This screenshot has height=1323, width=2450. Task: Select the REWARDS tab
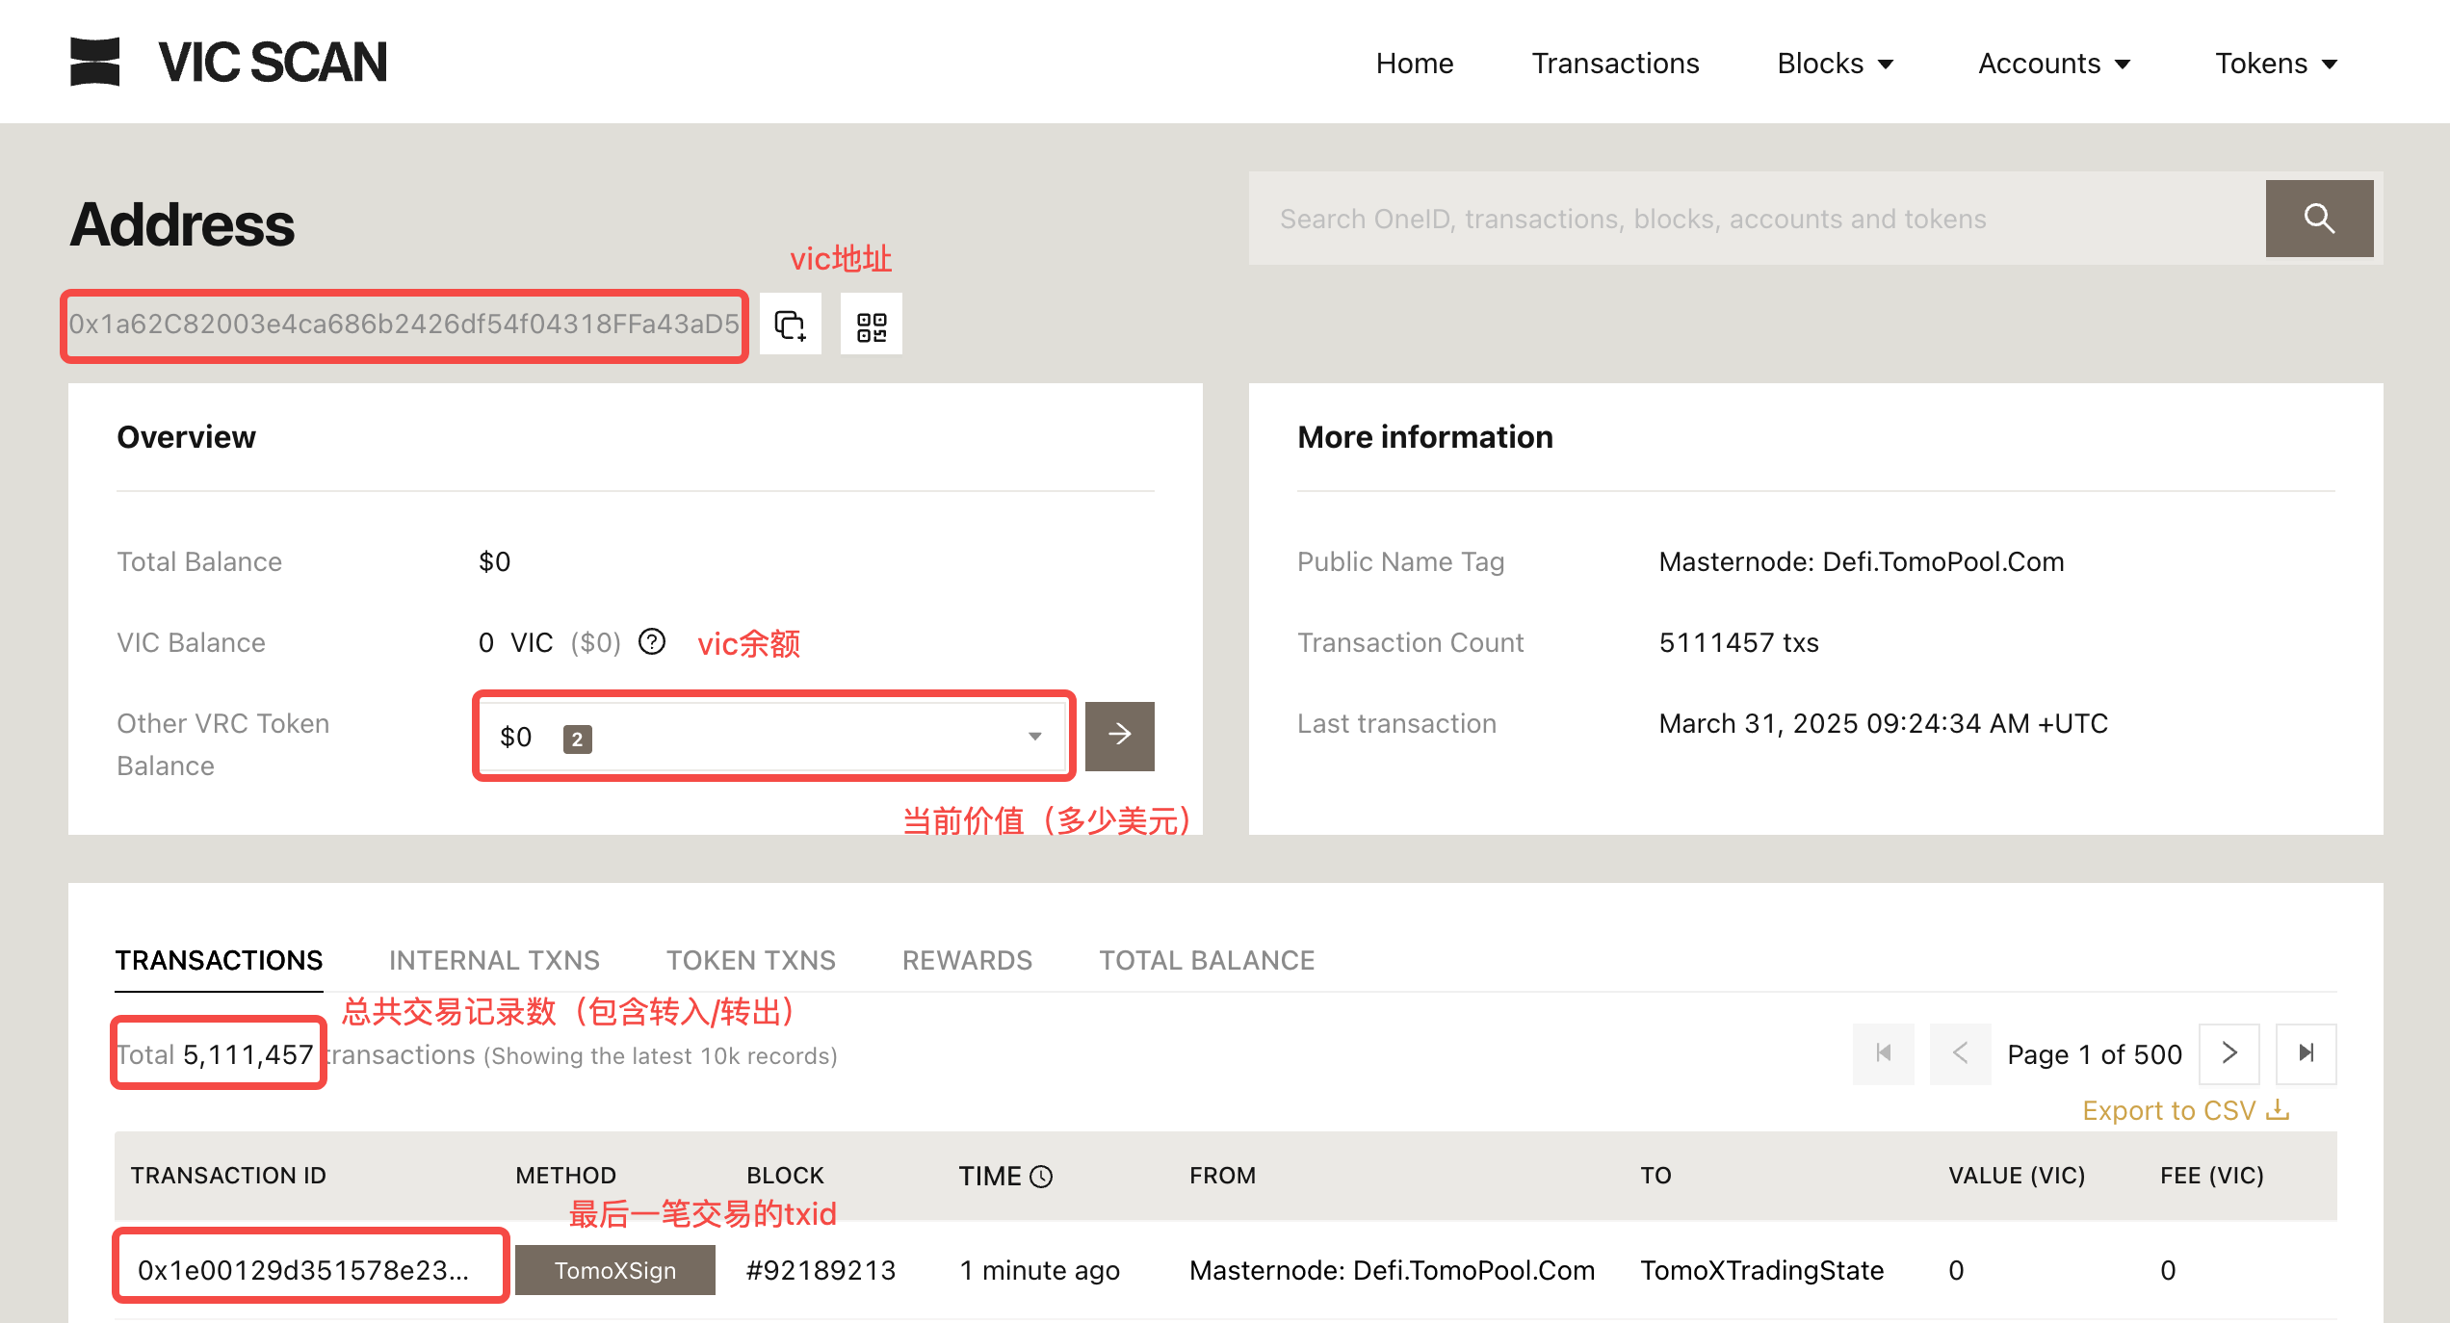pyautogui.click(x=967, y=960)
